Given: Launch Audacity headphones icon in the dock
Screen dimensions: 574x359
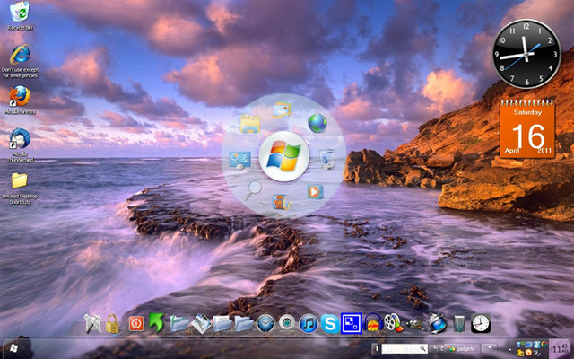Looking at the screenshot, I should [373, 323].
